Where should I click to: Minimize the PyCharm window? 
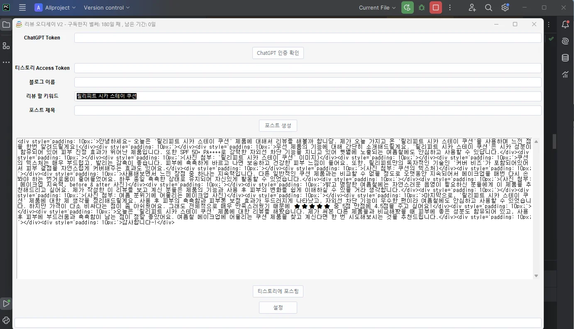tap(525, 7)
